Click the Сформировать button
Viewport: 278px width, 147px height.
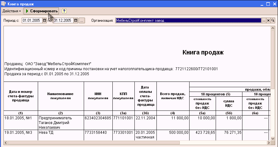42,11
